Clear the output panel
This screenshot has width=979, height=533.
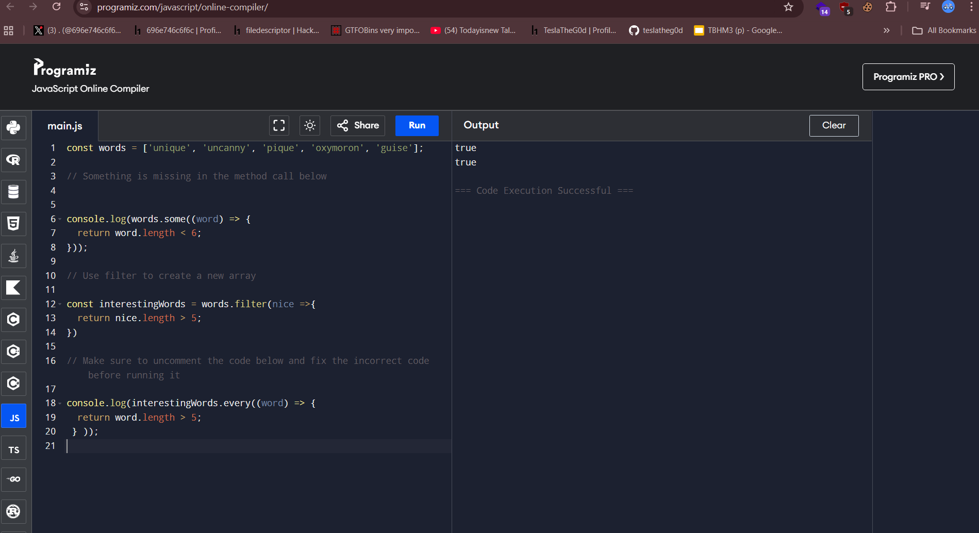coord(834,125)
